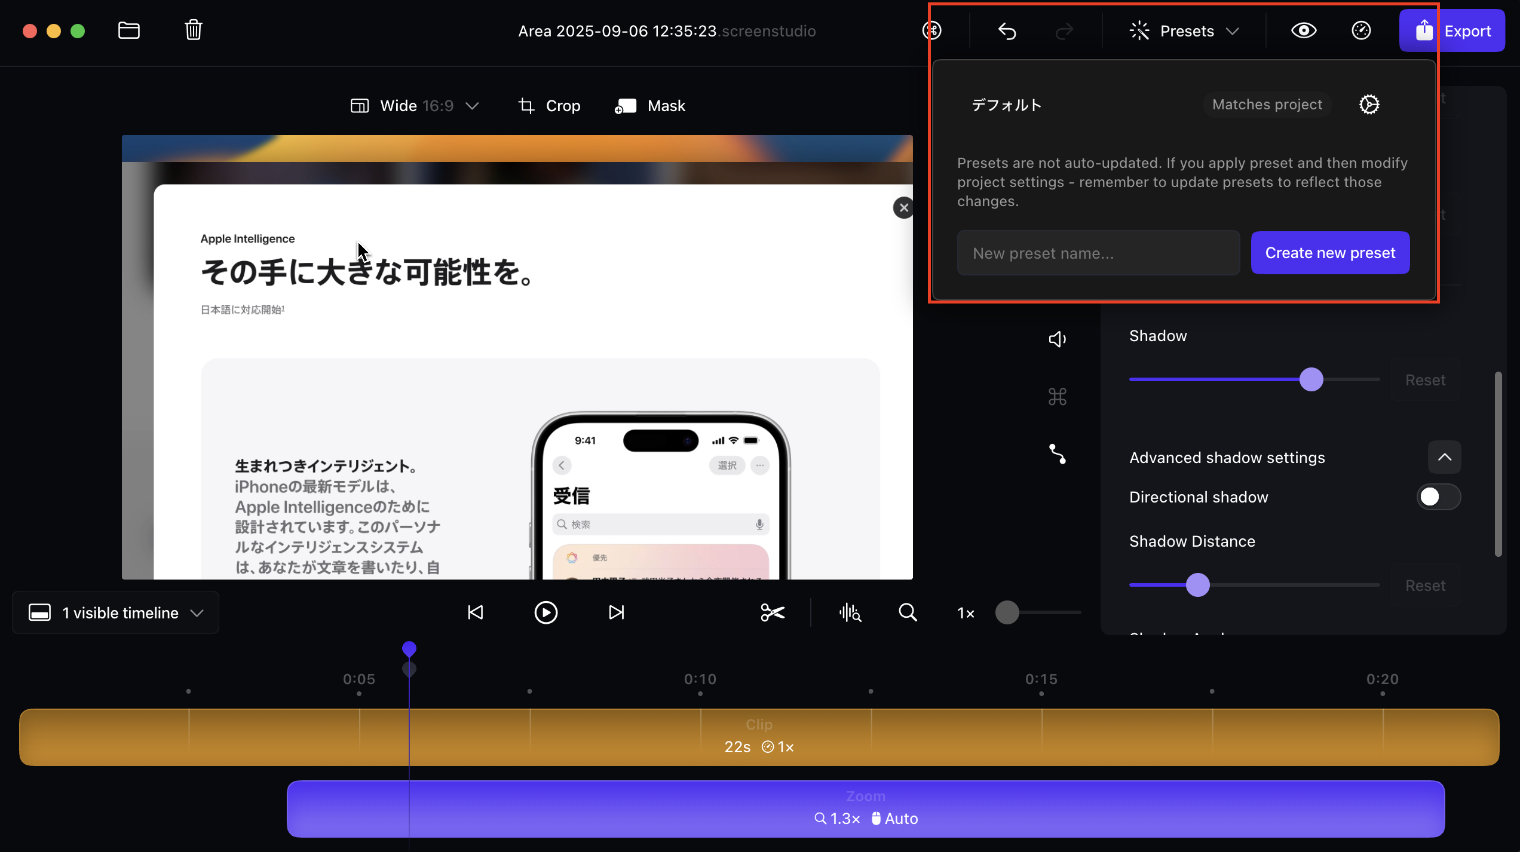Export the recording
This screenshot has height=852, width=1520.
pos(1452,30)
